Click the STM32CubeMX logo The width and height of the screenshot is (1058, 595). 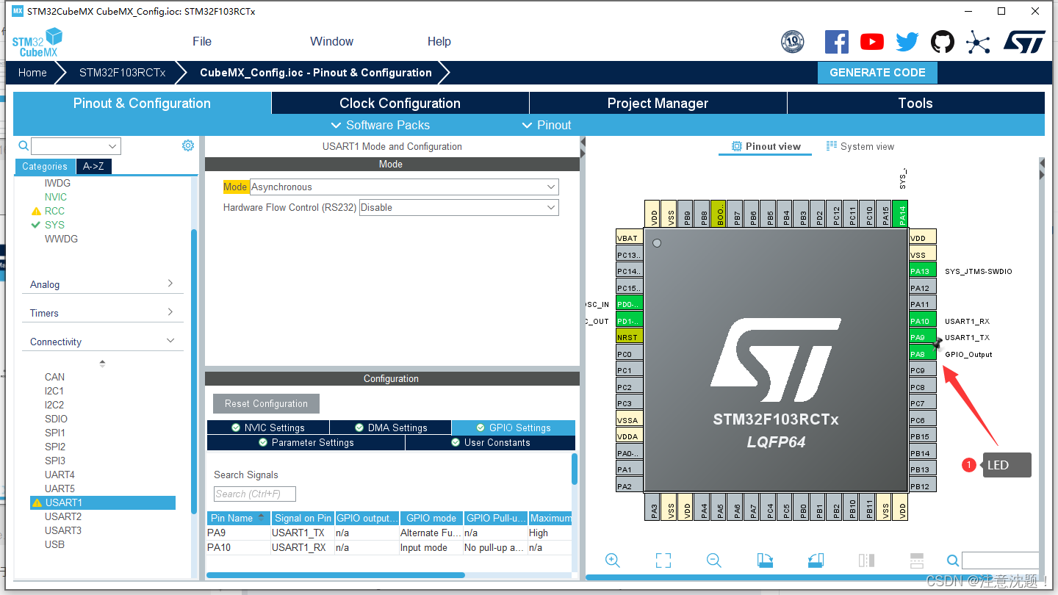[37, 42]
